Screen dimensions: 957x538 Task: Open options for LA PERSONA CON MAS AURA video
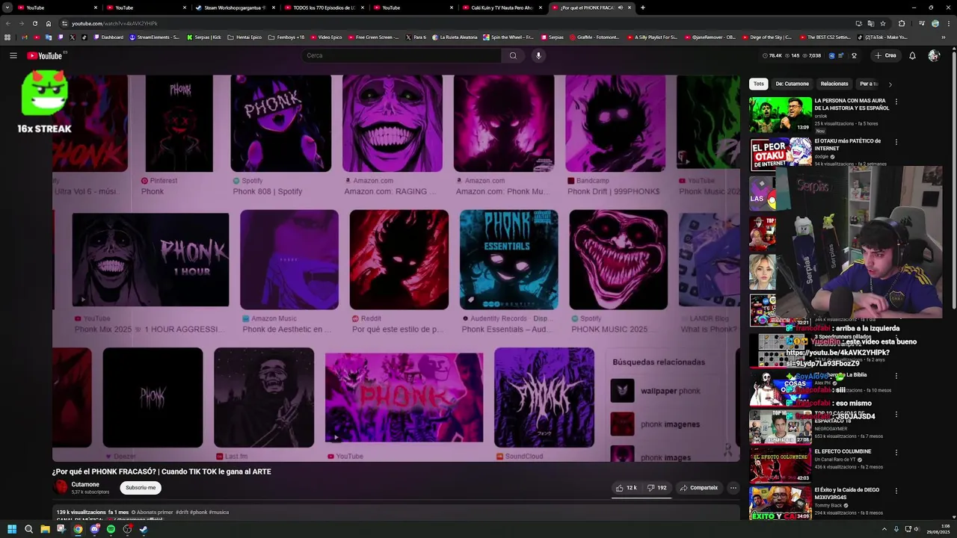[896, 102]
